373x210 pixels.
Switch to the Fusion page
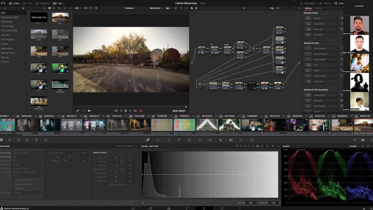point(186,208)
